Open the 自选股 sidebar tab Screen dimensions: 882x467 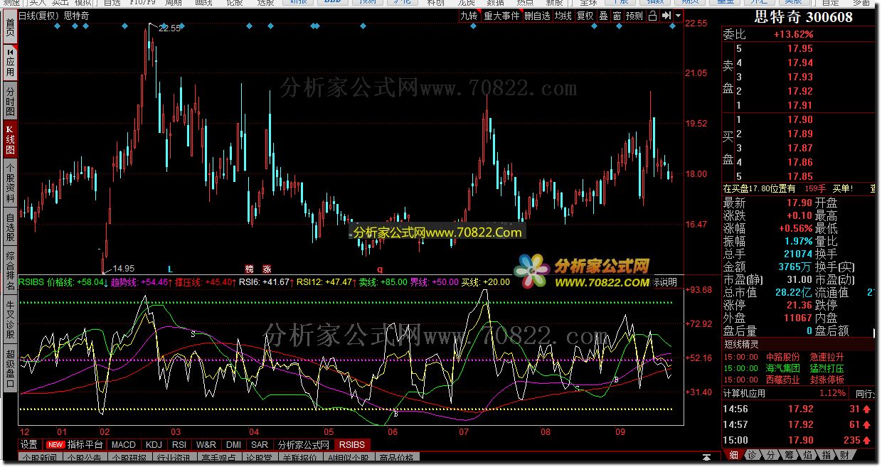click(x=10, y=227)
